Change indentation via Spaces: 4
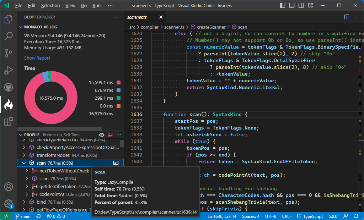The image size is (364, 220). (251, 216)
